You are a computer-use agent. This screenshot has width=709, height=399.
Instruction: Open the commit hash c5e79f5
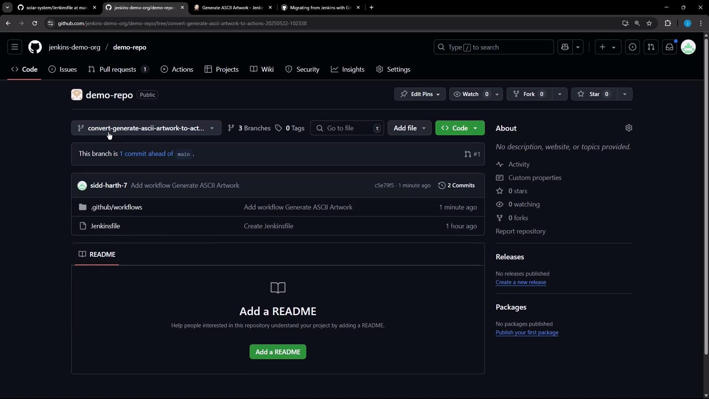[x=384, y=185]
